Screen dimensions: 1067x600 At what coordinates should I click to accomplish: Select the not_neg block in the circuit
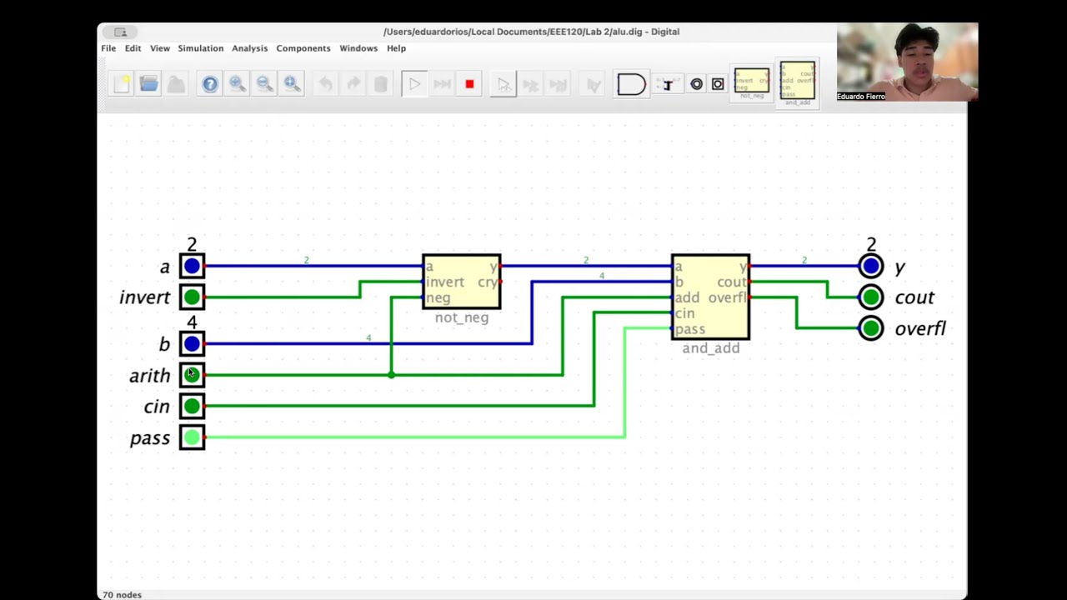pyautogui.click(x=462, y=282)
